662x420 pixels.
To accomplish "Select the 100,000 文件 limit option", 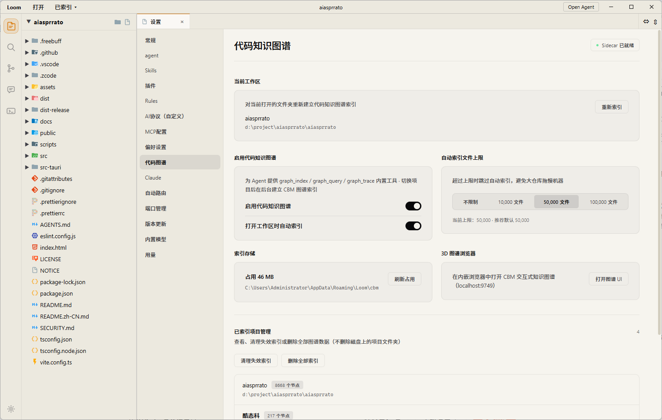I will coord(603,202).
